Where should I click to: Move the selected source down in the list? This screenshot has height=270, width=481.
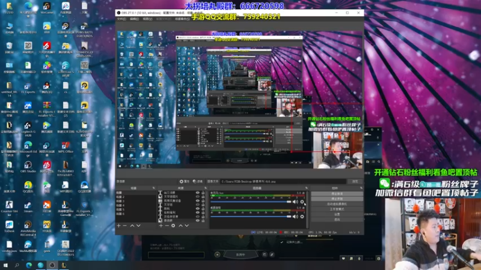click(187, 226)
